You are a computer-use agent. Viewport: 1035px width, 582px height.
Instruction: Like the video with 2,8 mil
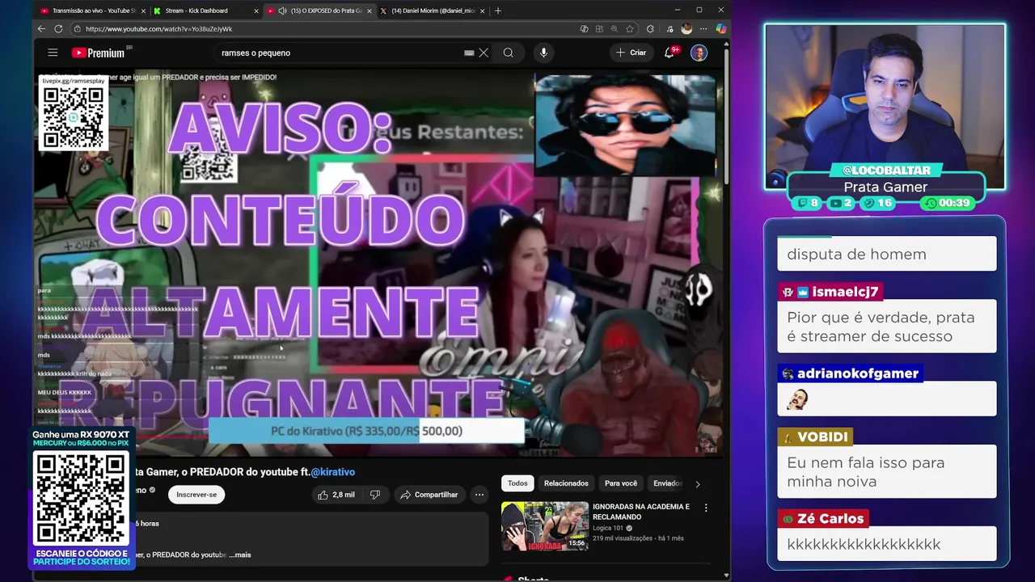tap(336, 495)
